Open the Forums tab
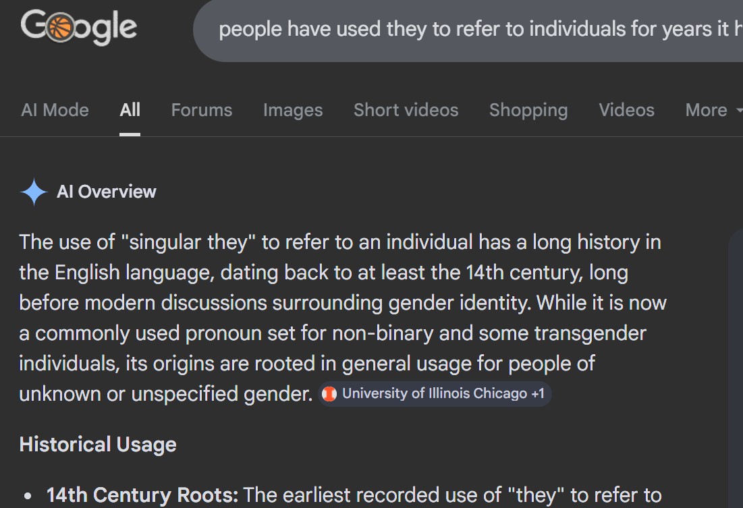The image size is (743, 508). 202,110
